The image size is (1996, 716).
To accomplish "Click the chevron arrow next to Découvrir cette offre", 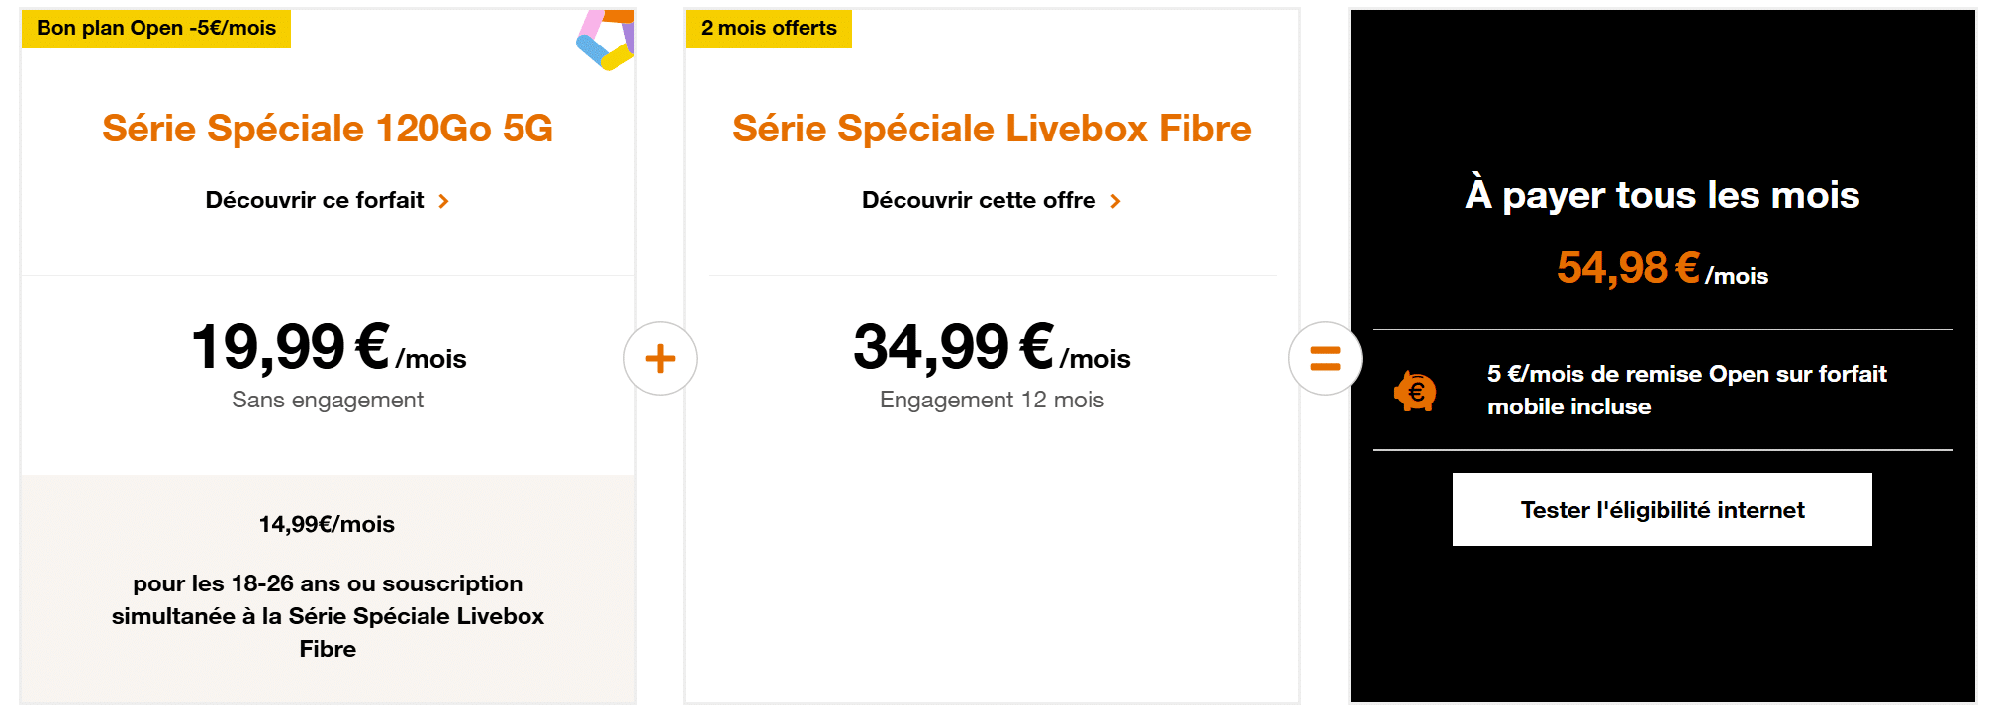I will (1117, 200).
